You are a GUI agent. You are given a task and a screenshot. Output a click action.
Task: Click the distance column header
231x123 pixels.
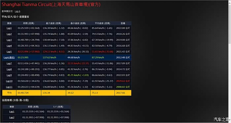pyautogui.click(x=123, y=23)
